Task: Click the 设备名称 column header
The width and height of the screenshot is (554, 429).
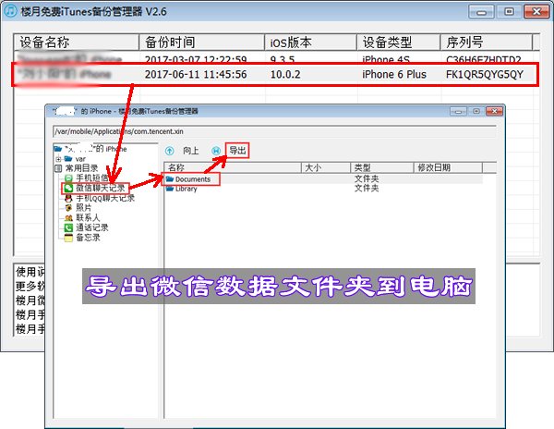Action: click(x=77, y=43)
